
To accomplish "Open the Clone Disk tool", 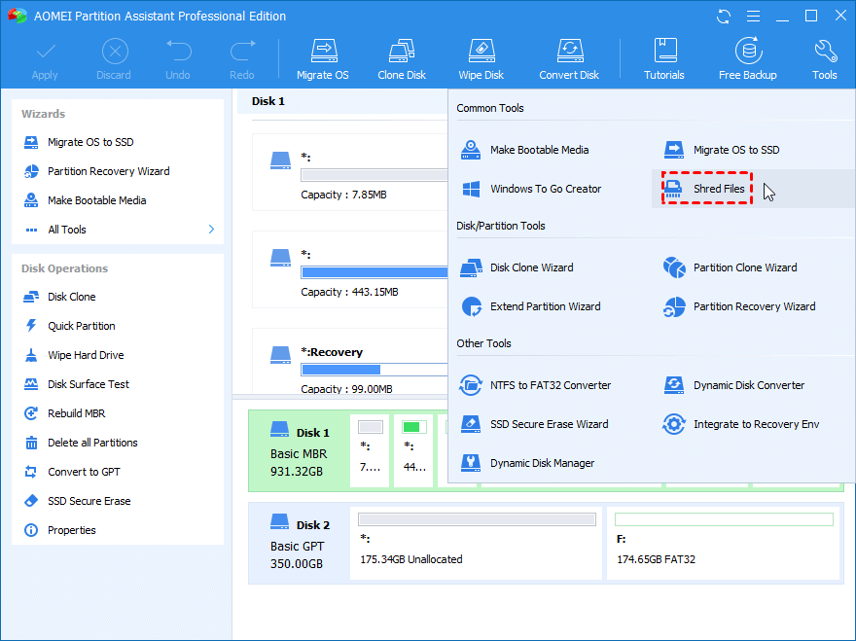I will pos(402,59).
